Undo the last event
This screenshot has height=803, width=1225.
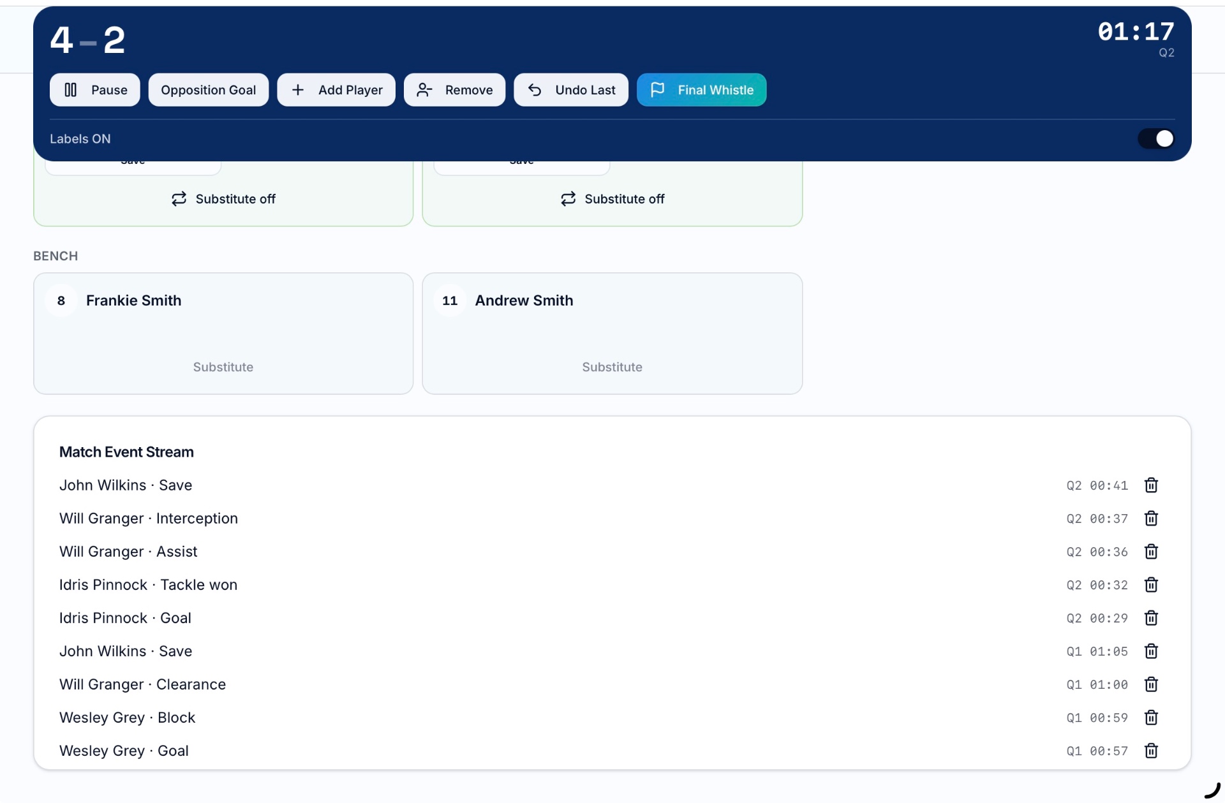tap(571, 90)
